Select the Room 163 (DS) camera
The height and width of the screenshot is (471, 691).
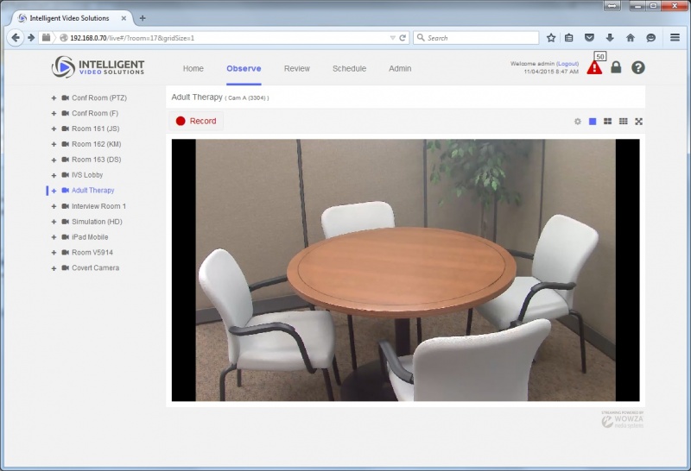click(96, 160)
